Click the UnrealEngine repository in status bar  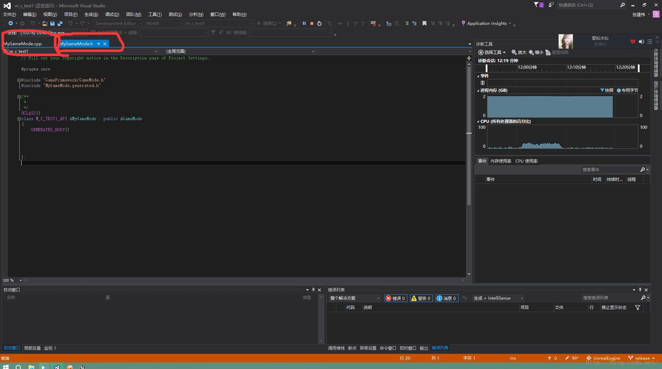[604, 358]
